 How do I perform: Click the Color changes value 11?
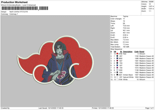click(x=124, y=19)
